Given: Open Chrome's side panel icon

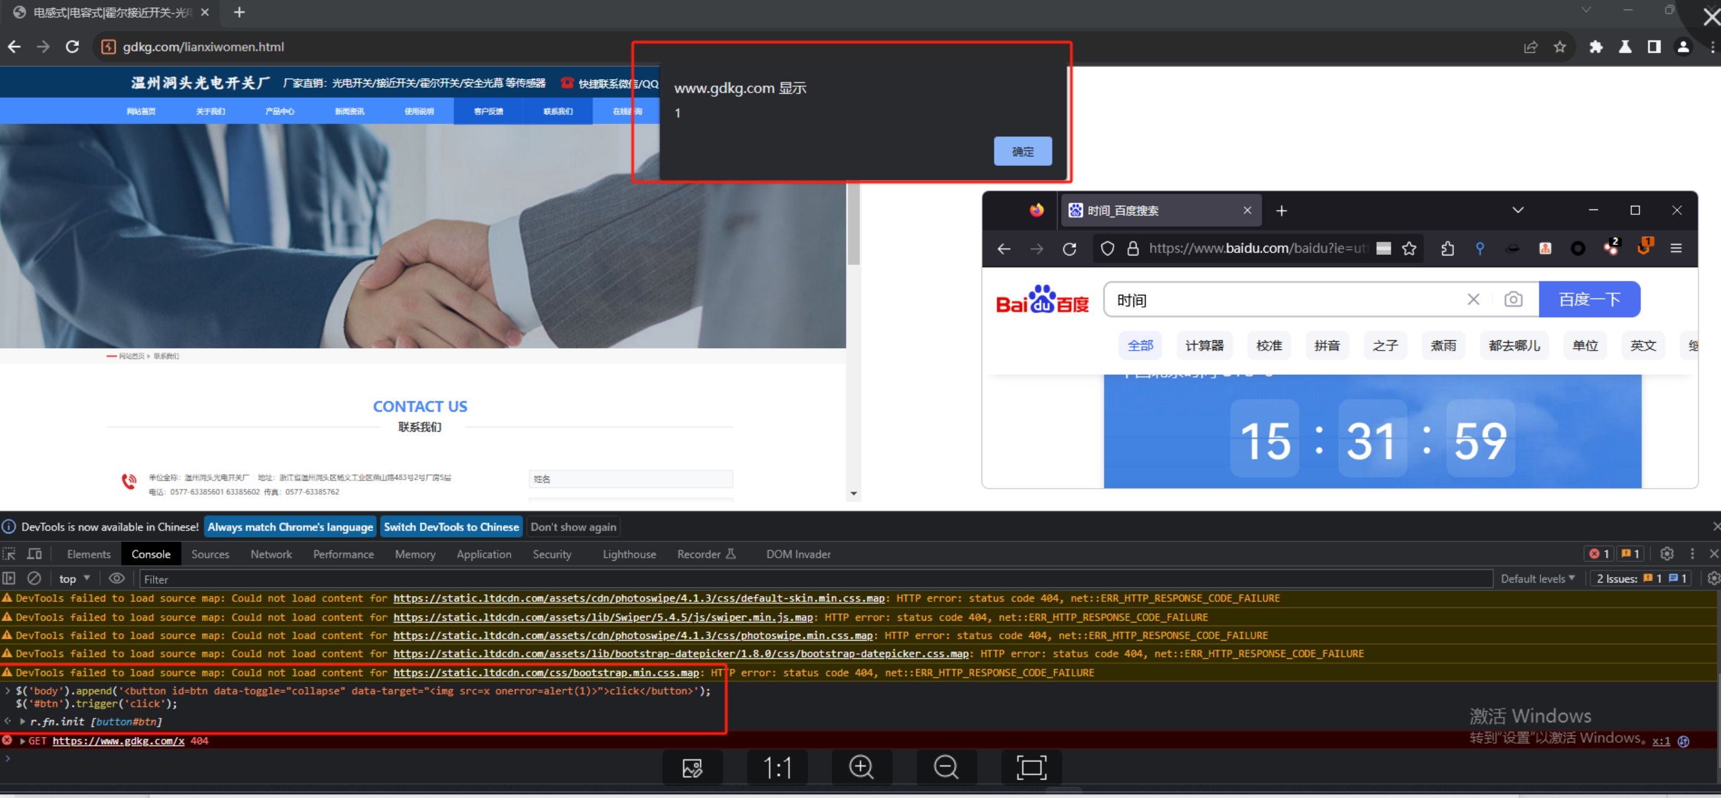Looking at the screenshot, I should 1654,47.
